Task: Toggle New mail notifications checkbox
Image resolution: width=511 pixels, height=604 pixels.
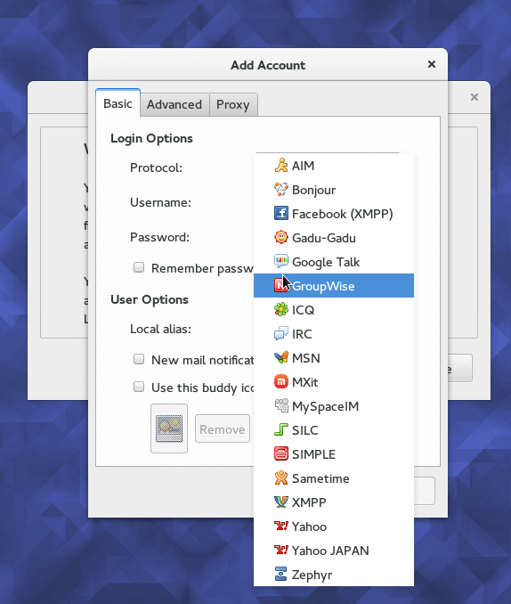Action: pyautogui.click(x=139, y=359)
